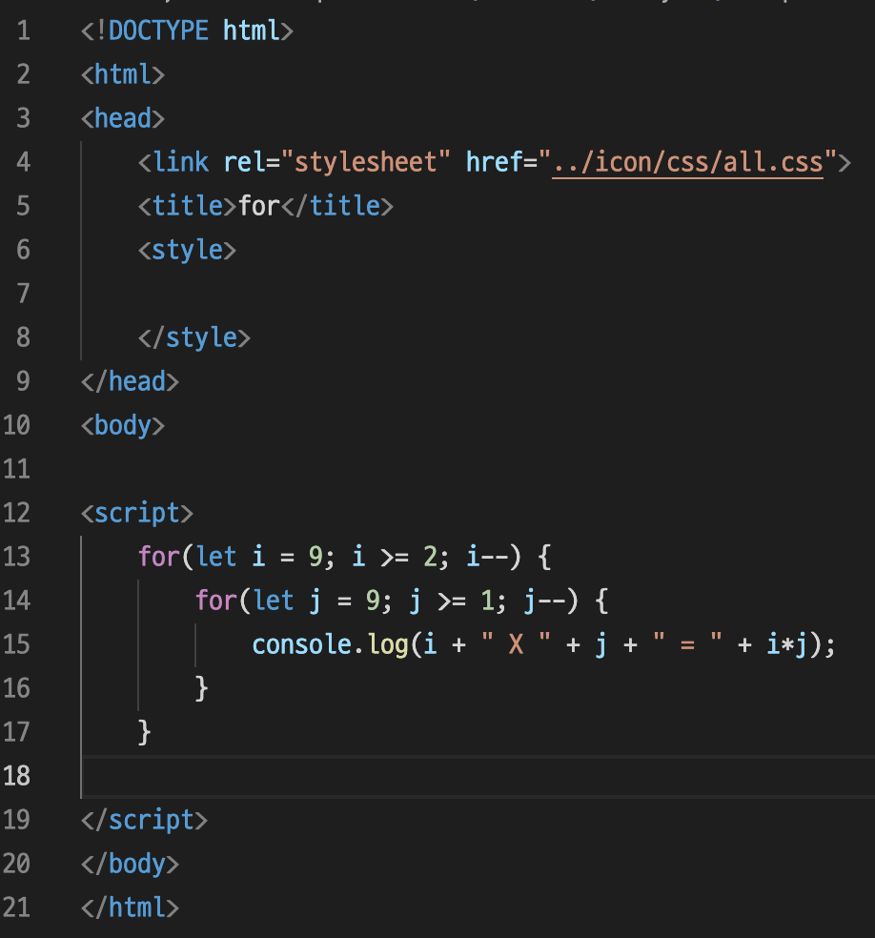
Task: Click the i*j multiplication expression
Action: click(787, 644)
